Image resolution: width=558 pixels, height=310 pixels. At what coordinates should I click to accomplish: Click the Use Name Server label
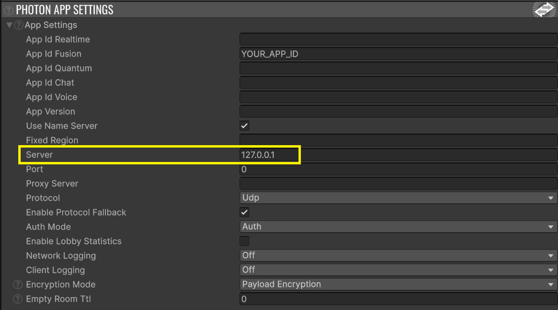point(62,126)
